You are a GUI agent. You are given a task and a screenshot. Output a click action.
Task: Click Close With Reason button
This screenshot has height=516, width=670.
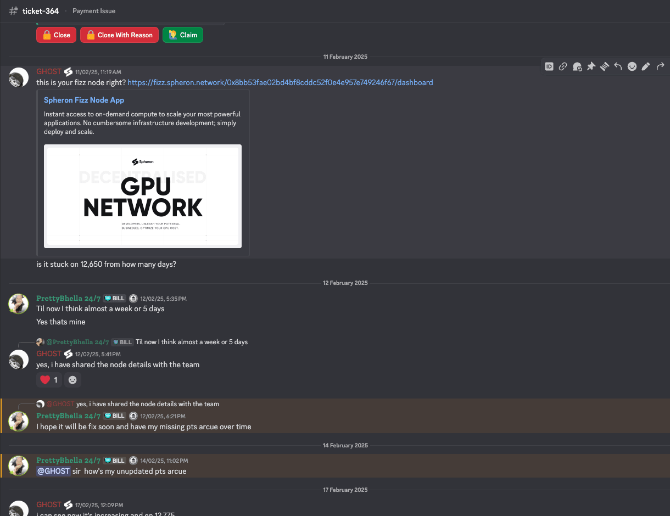(x=119, y=35)
